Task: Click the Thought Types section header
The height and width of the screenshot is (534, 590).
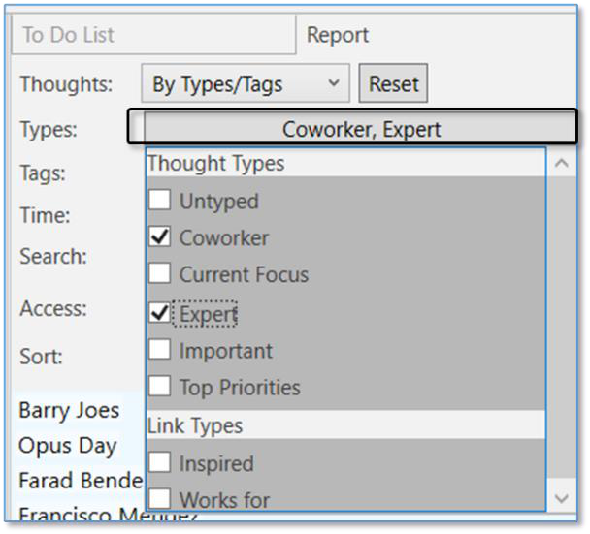Action: tap(215, 164)
